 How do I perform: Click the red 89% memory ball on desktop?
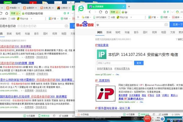point(147,119)
